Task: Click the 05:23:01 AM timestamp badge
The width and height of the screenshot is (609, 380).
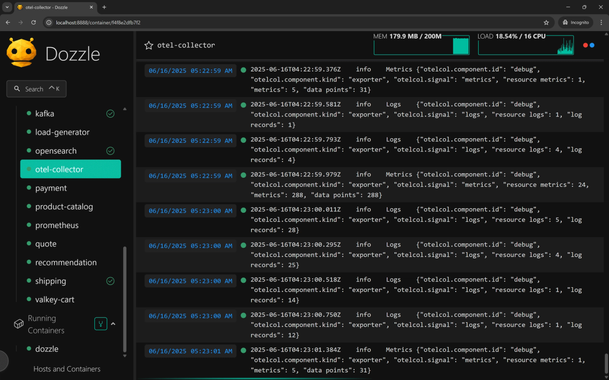Action: click(190, 351)
